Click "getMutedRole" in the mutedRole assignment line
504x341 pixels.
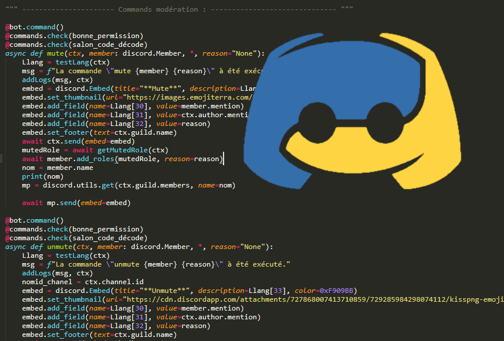123,150
